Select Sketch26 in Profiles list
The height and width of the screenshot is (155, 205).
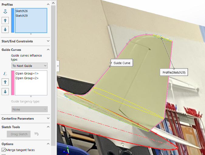(x=22, y=11)
